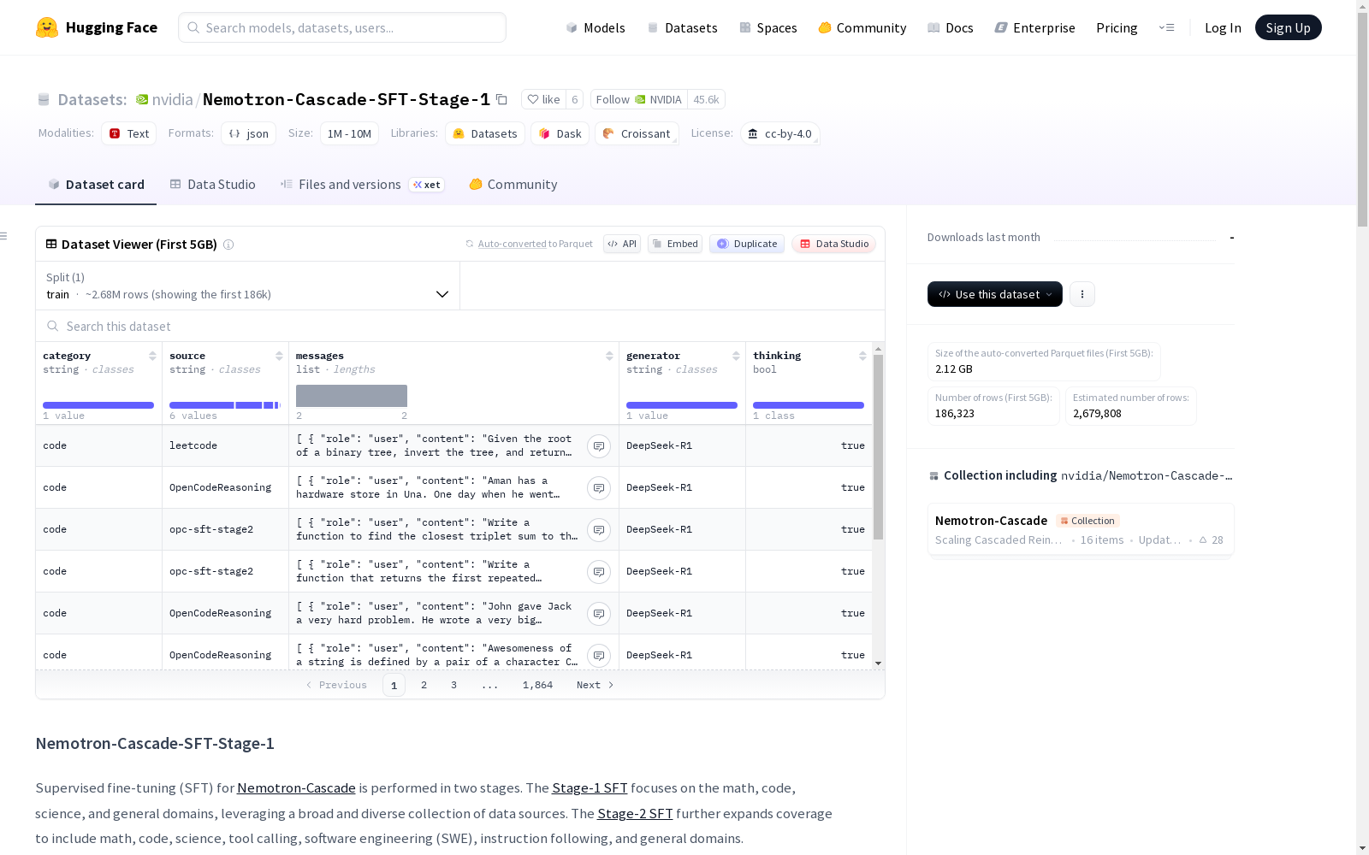1369x855 pixels.
Task: Sort by the generator column
Action: point(736,356)
